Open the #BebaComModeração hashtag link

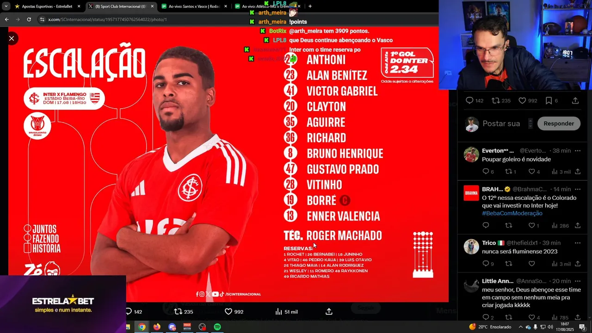click(x=512, y=213)
